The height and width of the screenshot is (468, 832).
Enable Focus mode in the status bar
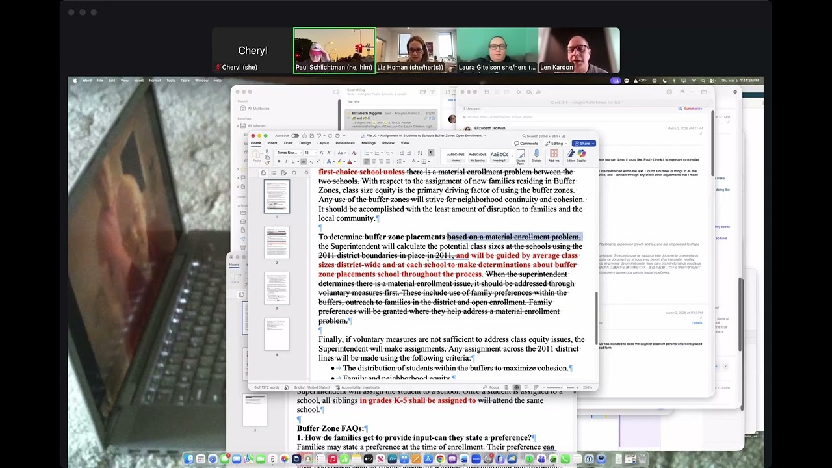pos(491,387)
